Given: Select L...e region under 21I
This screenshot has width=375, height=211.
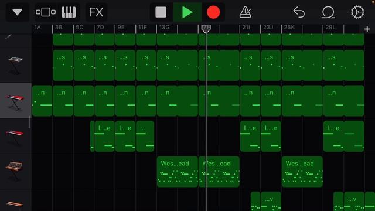Looking at the screenshot, I should point(250,137).
